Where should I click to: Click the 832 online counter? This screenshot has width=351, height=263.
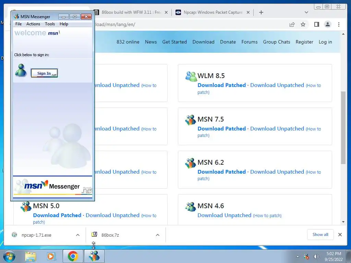(128, 42)
